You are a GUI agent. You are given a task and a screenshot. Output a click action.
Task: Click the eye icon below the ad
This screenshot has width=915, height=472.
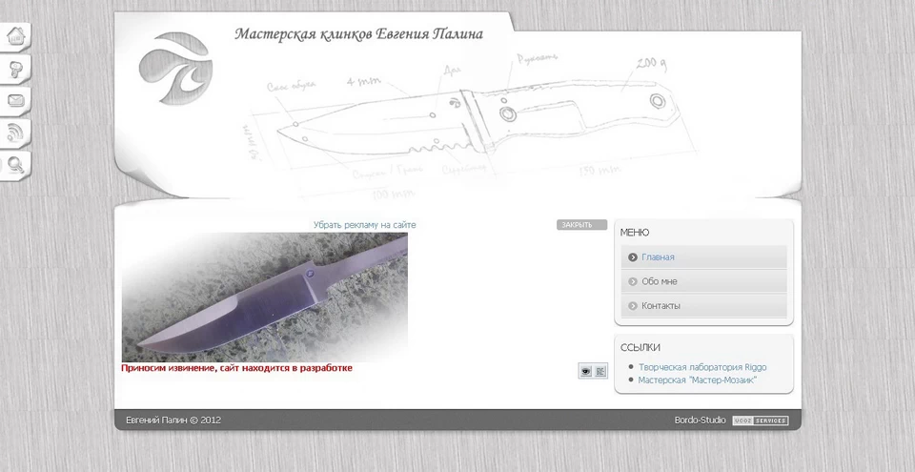pos(585,371)
